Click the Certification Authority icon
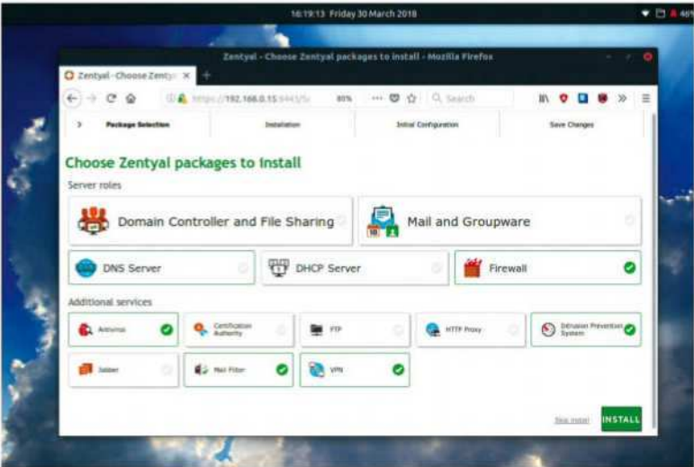 point(201,329)
